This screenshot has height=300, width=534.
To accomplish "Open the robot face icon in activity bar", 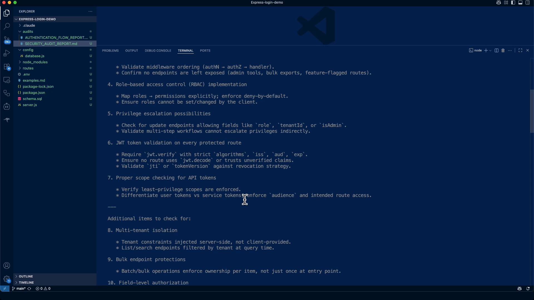I will pos(7,107).
